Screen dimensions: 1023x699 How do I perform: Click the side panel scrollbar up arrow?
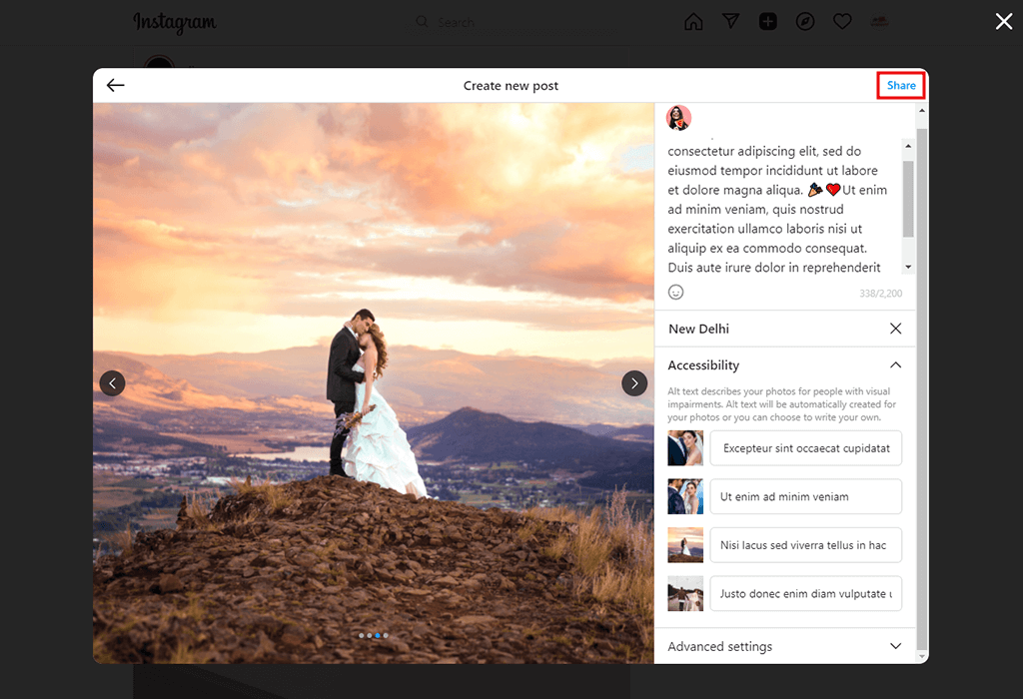click(x=922, y=110)
